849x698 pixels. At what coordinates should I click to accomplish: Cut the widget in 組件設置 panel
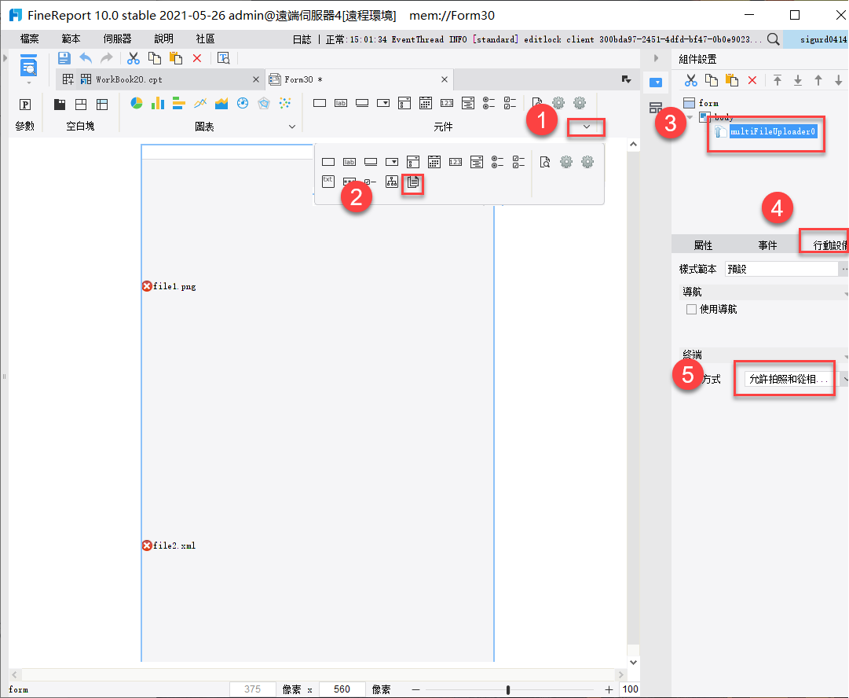691,80
